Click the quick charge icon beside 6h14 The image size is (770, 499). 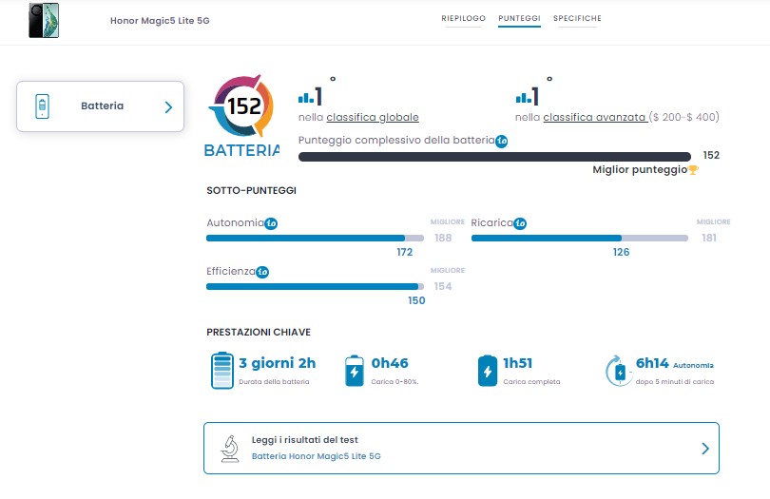[619, 371]
